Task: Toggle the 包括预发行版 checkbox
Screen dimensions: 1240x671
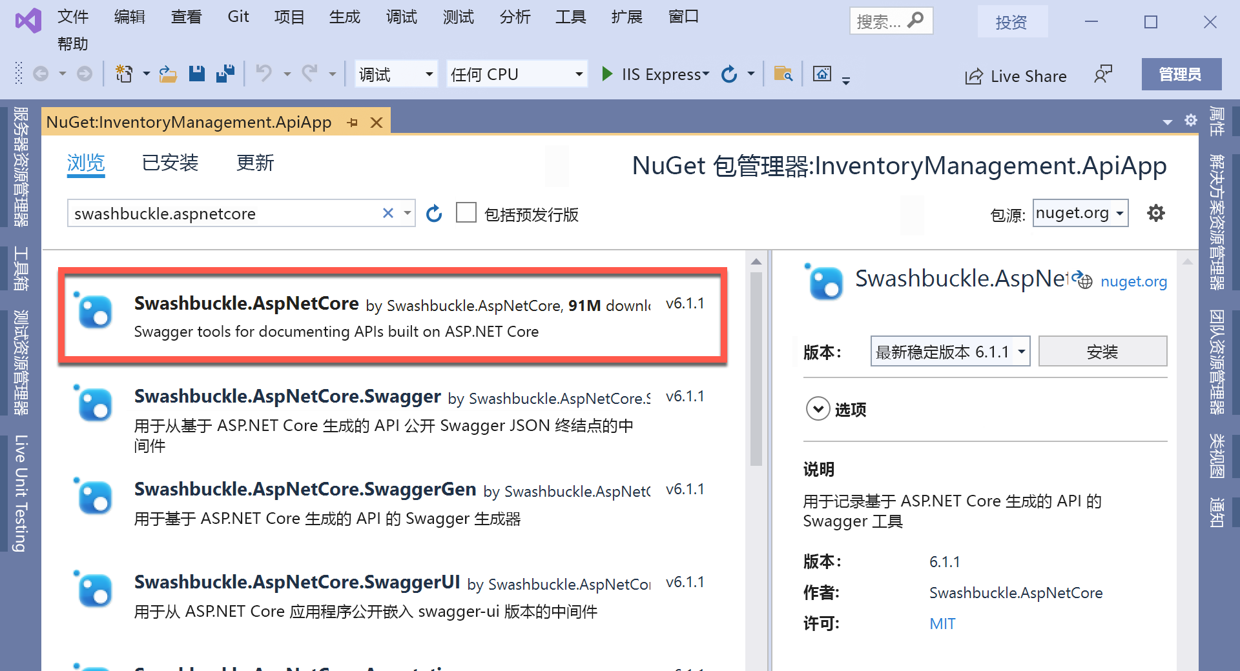Action: [x=466, y=213]
